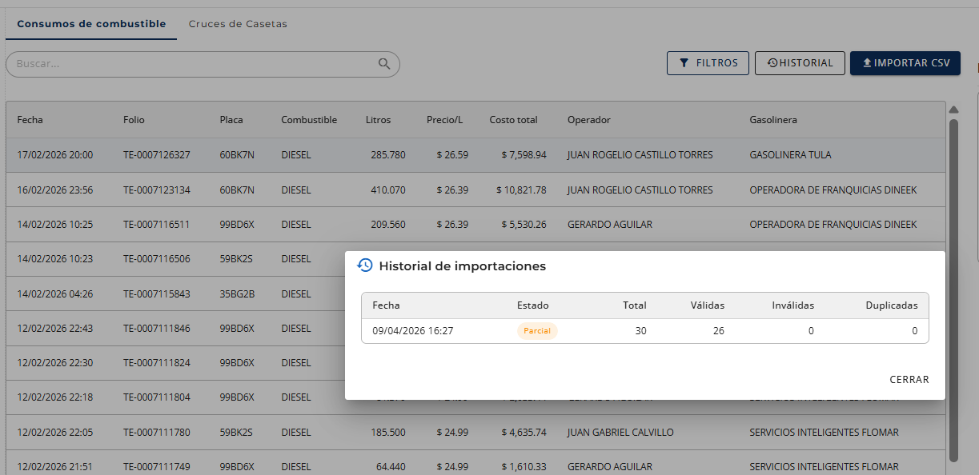Select row with folio TE-0007126327

(476, 155)
